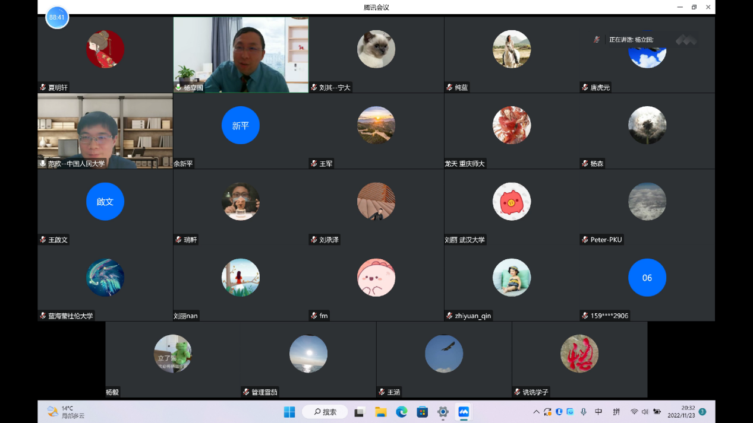
Task: Click the zhiyuan_qin name label
Action: [x=473, y=316]
